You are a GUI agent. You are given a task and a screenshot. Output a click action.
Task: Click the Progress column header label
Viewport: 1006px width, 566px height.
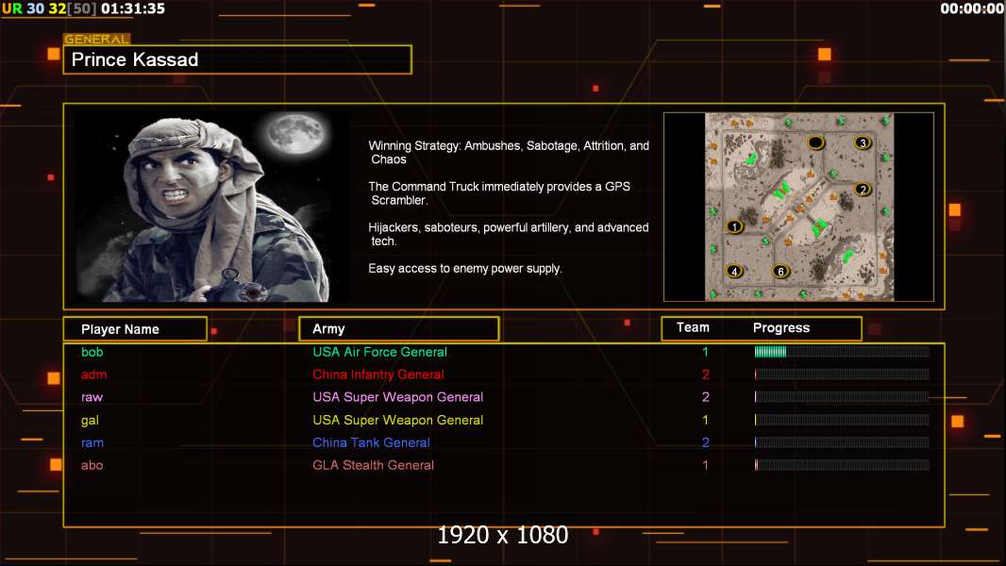[x=780, y=327]
